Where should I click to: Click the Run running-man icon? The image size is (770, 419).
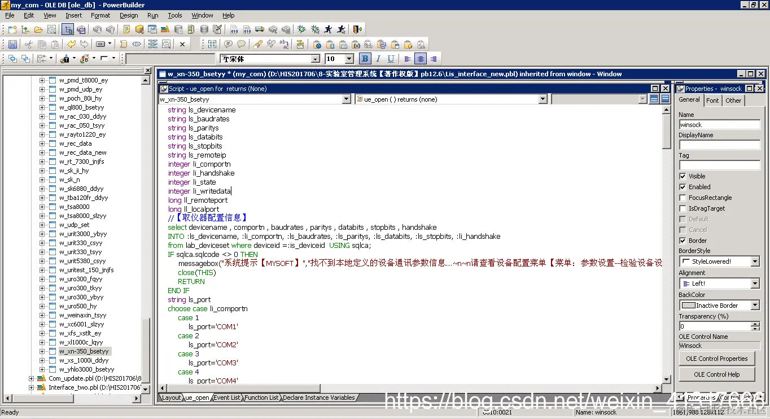click(328, 29)
